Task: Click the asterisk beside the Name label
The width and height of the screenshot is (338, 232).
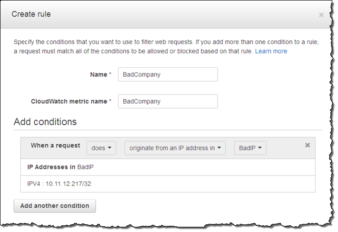Action: tap(109, 74)
